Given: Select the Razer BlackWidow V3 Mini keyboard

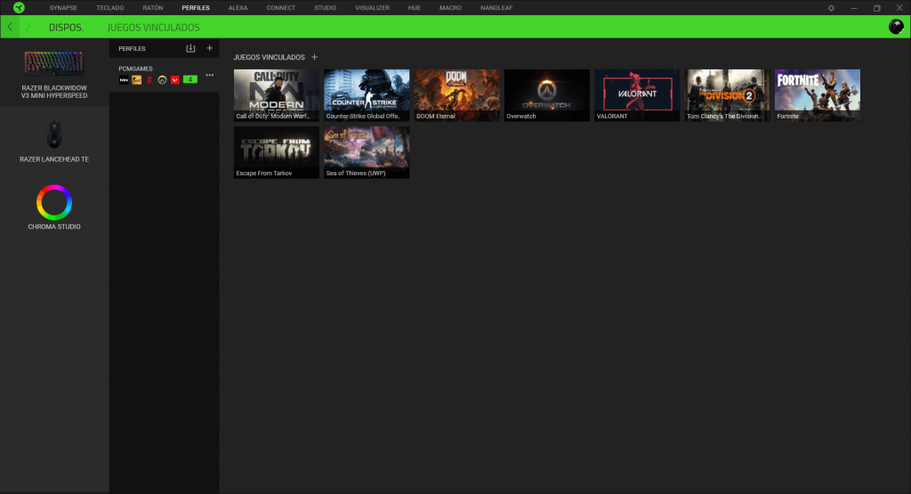Looking at the screenshot, I should pyautogui.click(x=54, y=75).
